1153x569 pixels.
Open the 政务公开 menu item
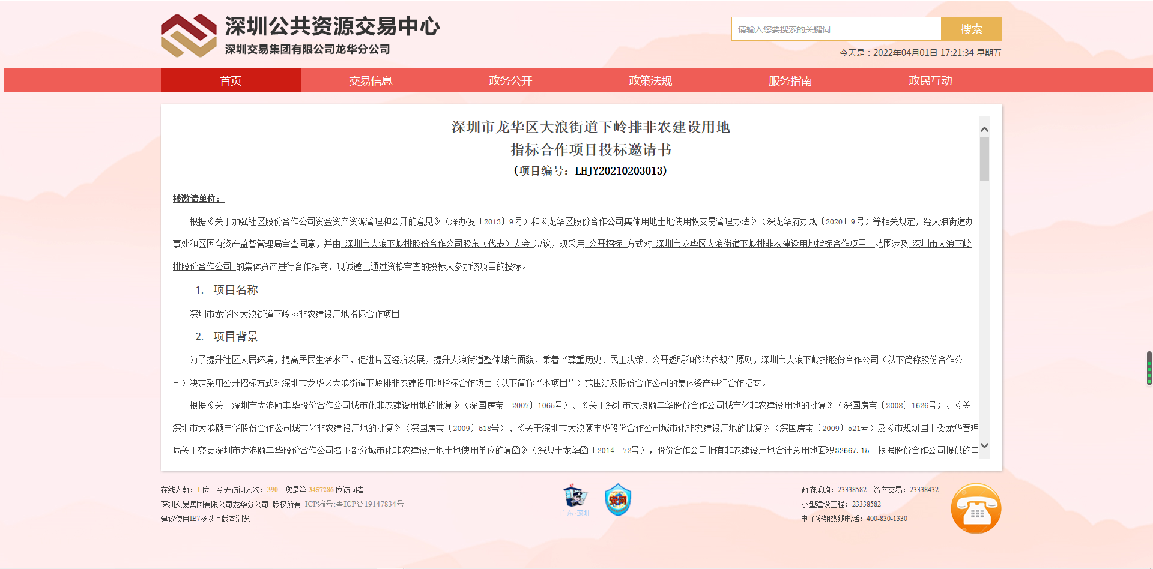coord(510,80)
